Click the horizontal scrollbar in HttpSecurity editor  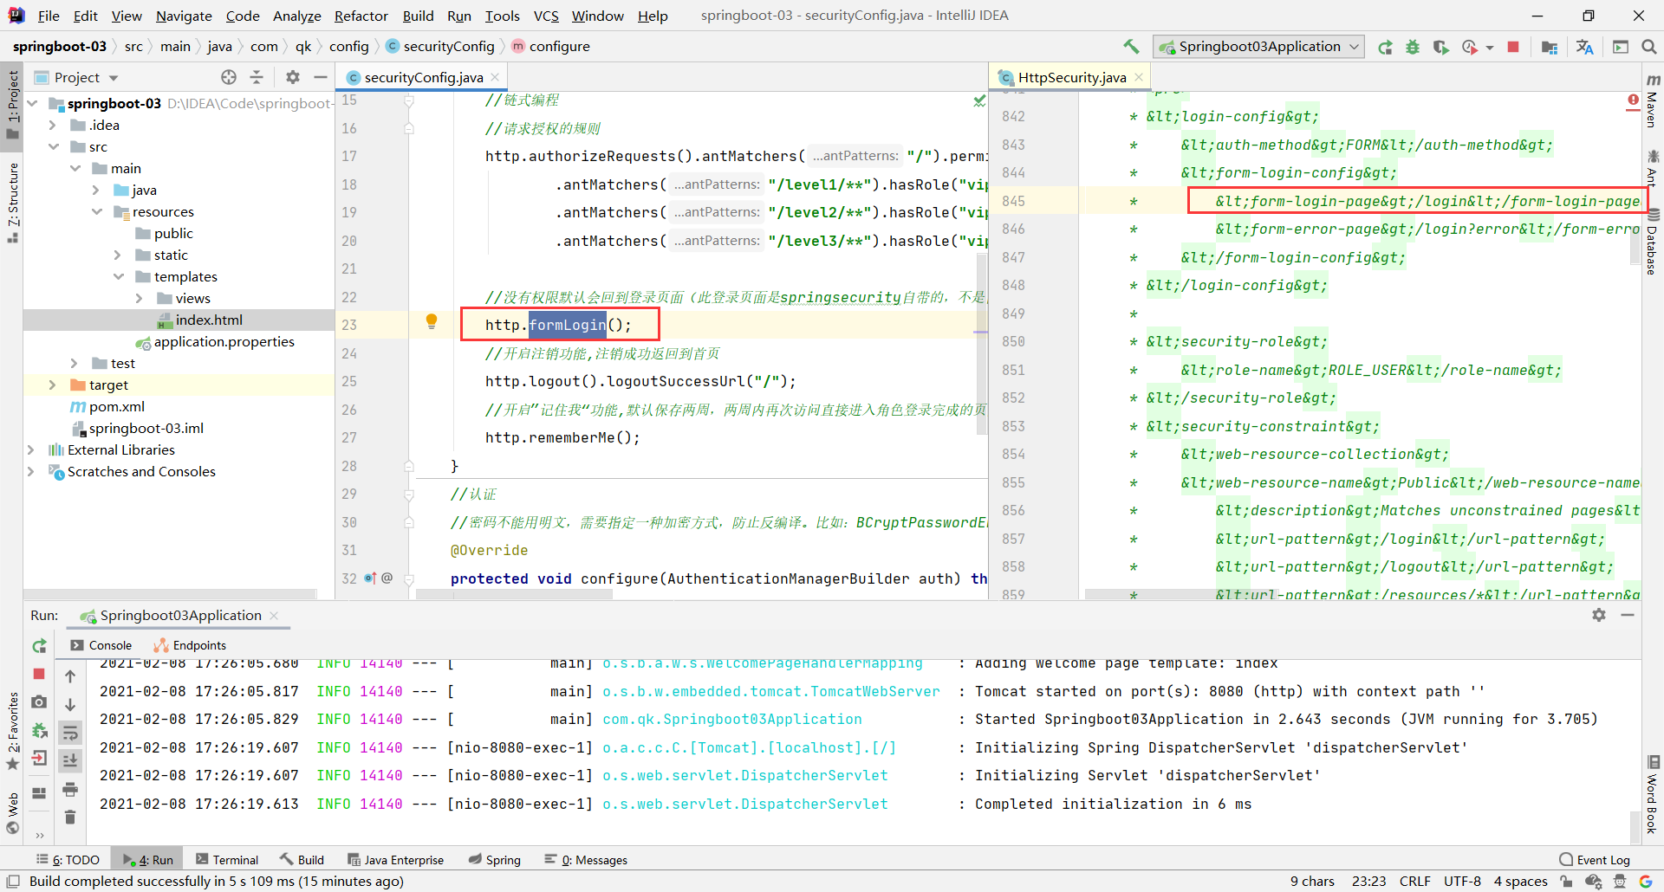pos(1181,594)
